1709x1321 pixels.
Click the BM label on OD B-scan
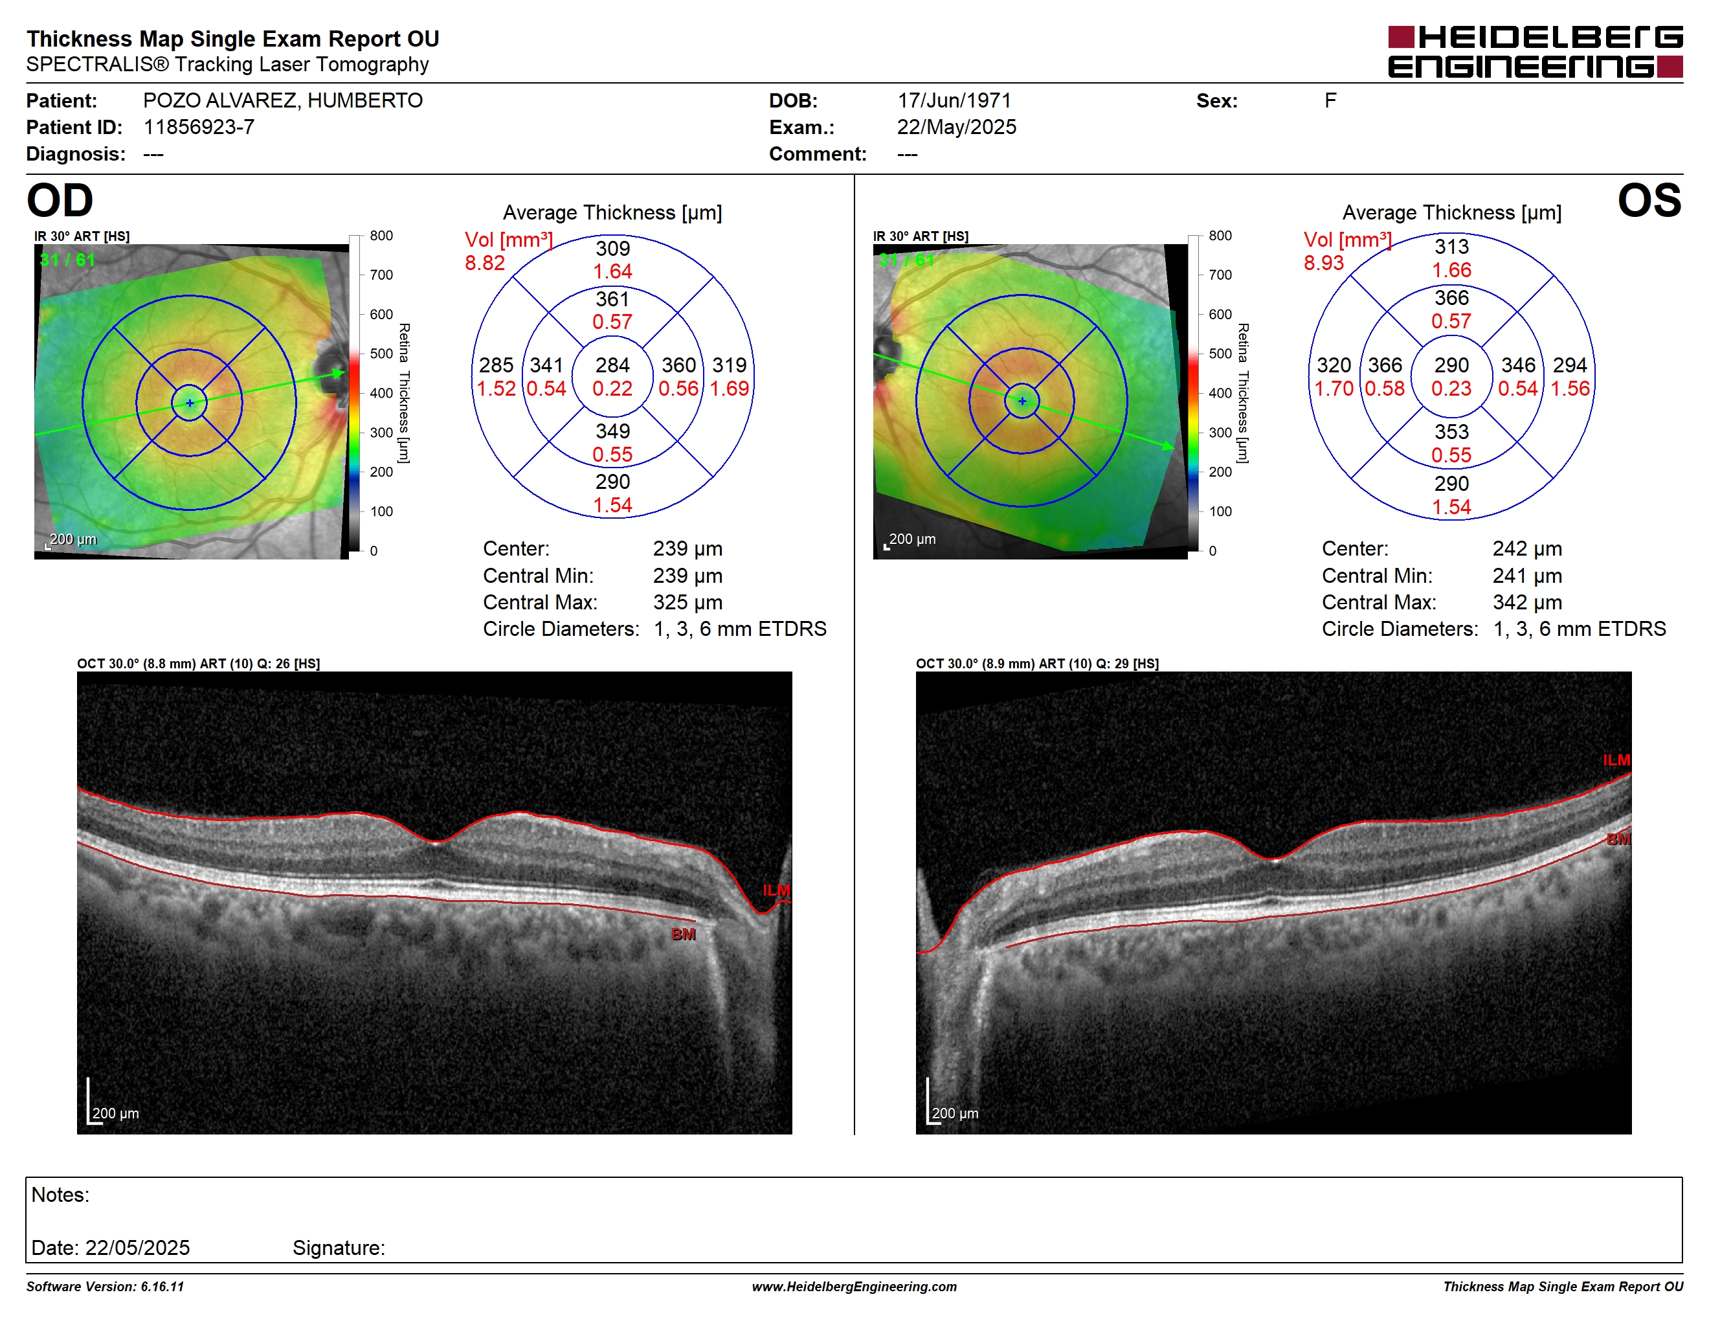pyautogui.click(x=683, y=934)
